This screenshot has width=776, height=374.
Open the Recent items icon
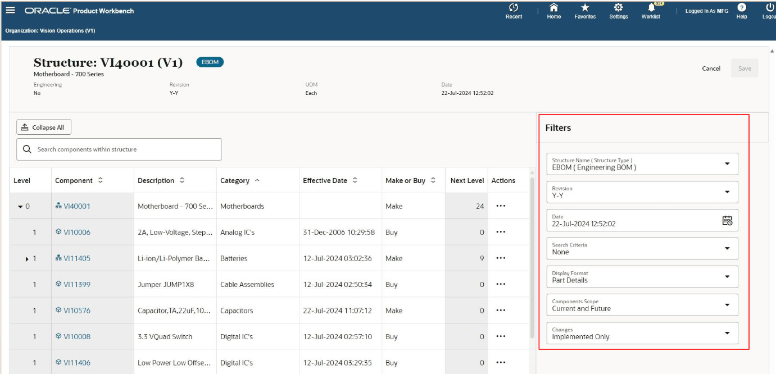(x=514, y=8)
